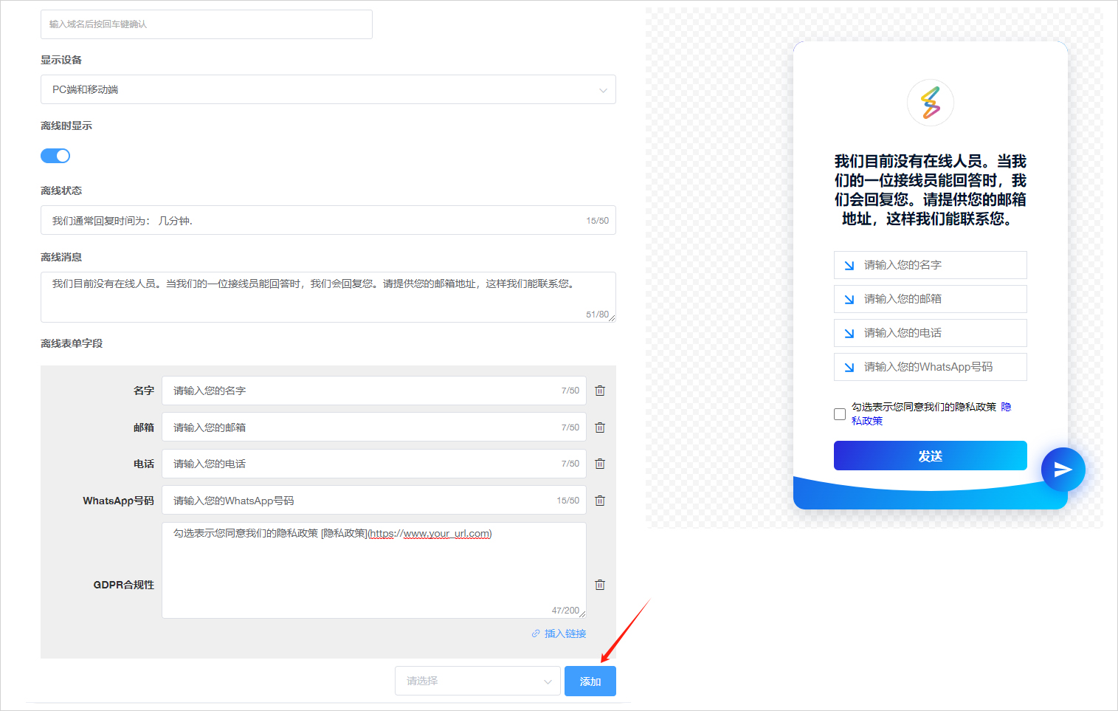Click the round send icon in preview

pyautogui.click(x=1063, y=470)
